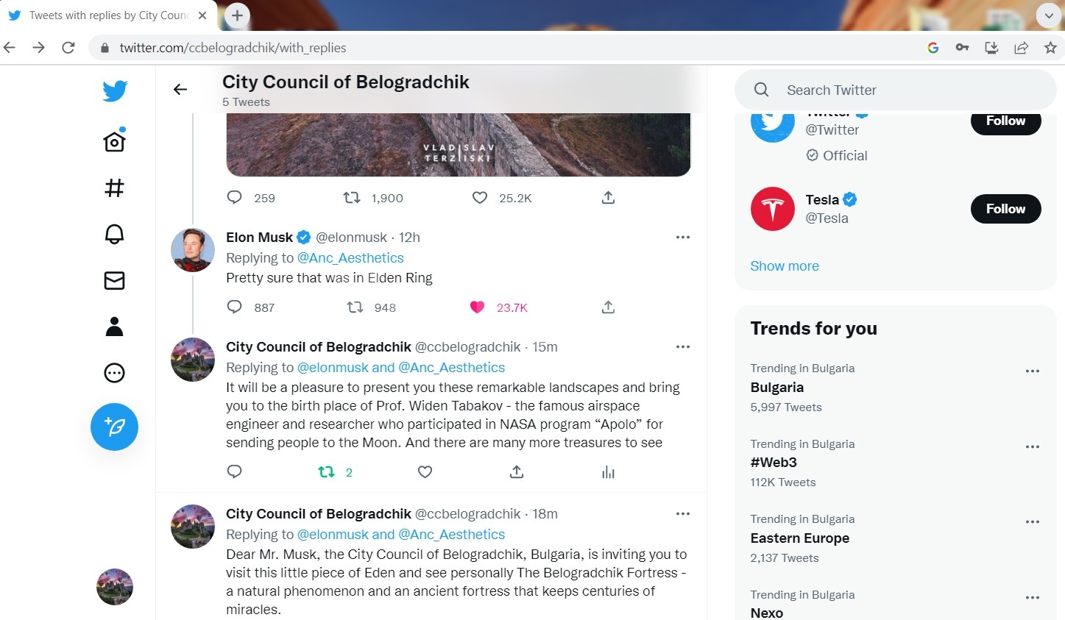Open the Profile person icon
This screenshot has width=1065, height=620.
114,327
